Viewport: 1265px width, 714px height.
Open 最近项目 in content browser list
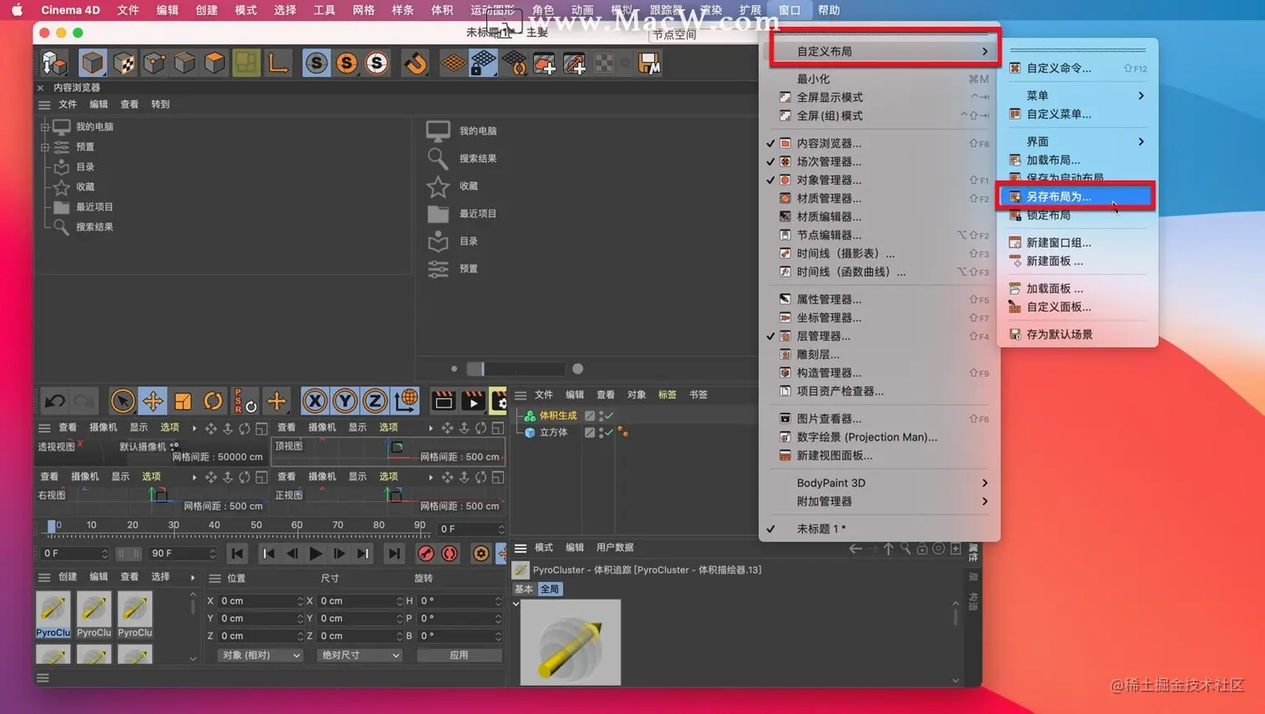(x=463, y=214)
